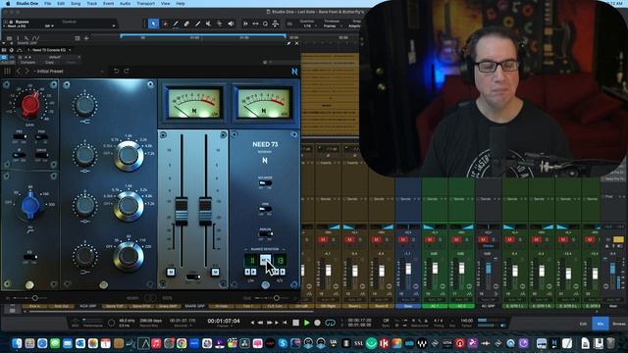Click the nuance deviation center button
The image size is (628, 353).
[265, 261]
